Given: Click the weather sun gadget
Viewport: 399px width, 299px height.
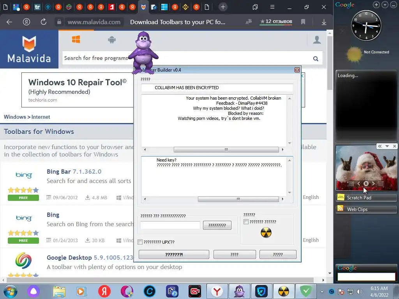Looking at the screenshot, I should coord(354,54).
